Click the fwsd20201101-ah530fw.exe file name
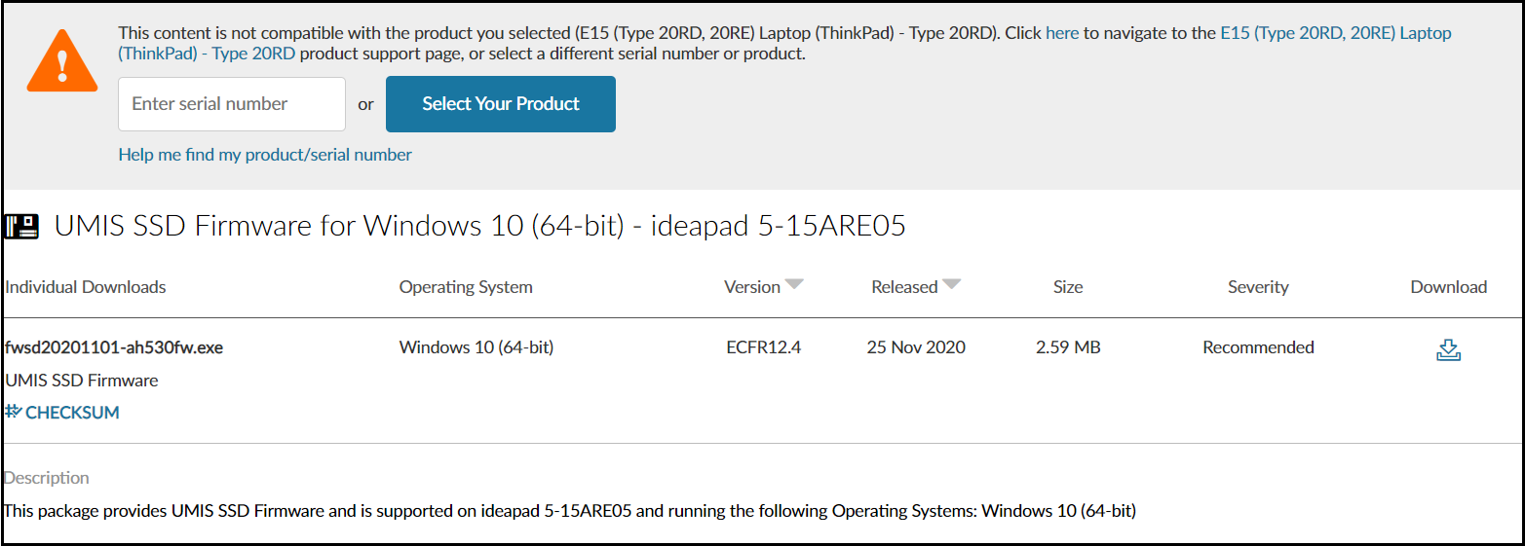The width and height of the screenshot is (1525, 546). tap(114, 347)
